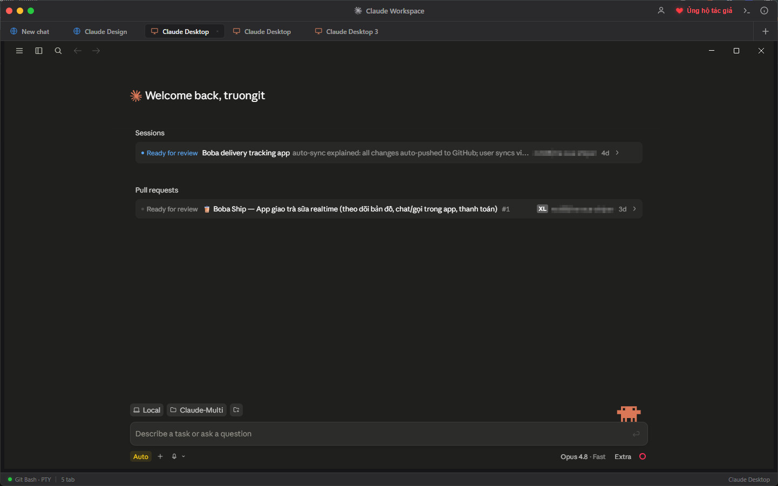Open the Claude-Multi folder selector
This screenshot has width=778, height=486.
[196, 410]
